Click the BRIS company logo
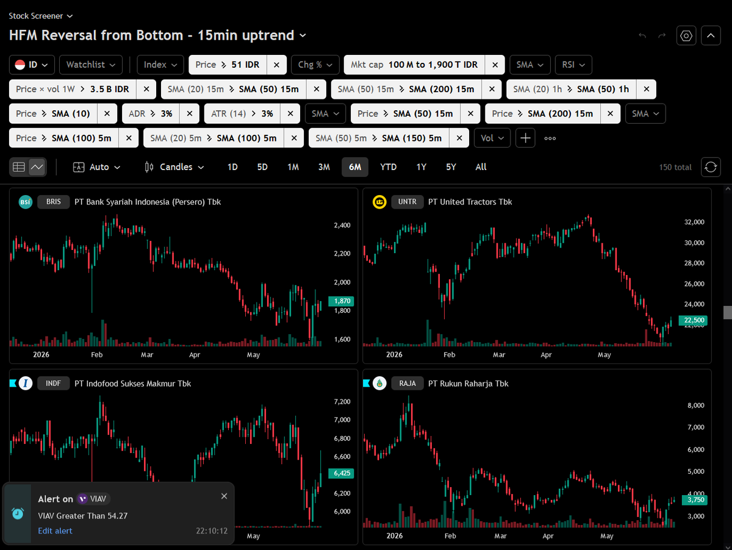The image size is (732, 550). pyautogui.click(x=25, y=202)
